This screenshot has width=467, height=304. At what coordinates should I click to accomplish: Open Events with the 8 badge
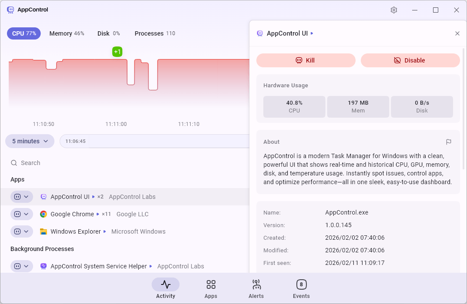(301, 289)
